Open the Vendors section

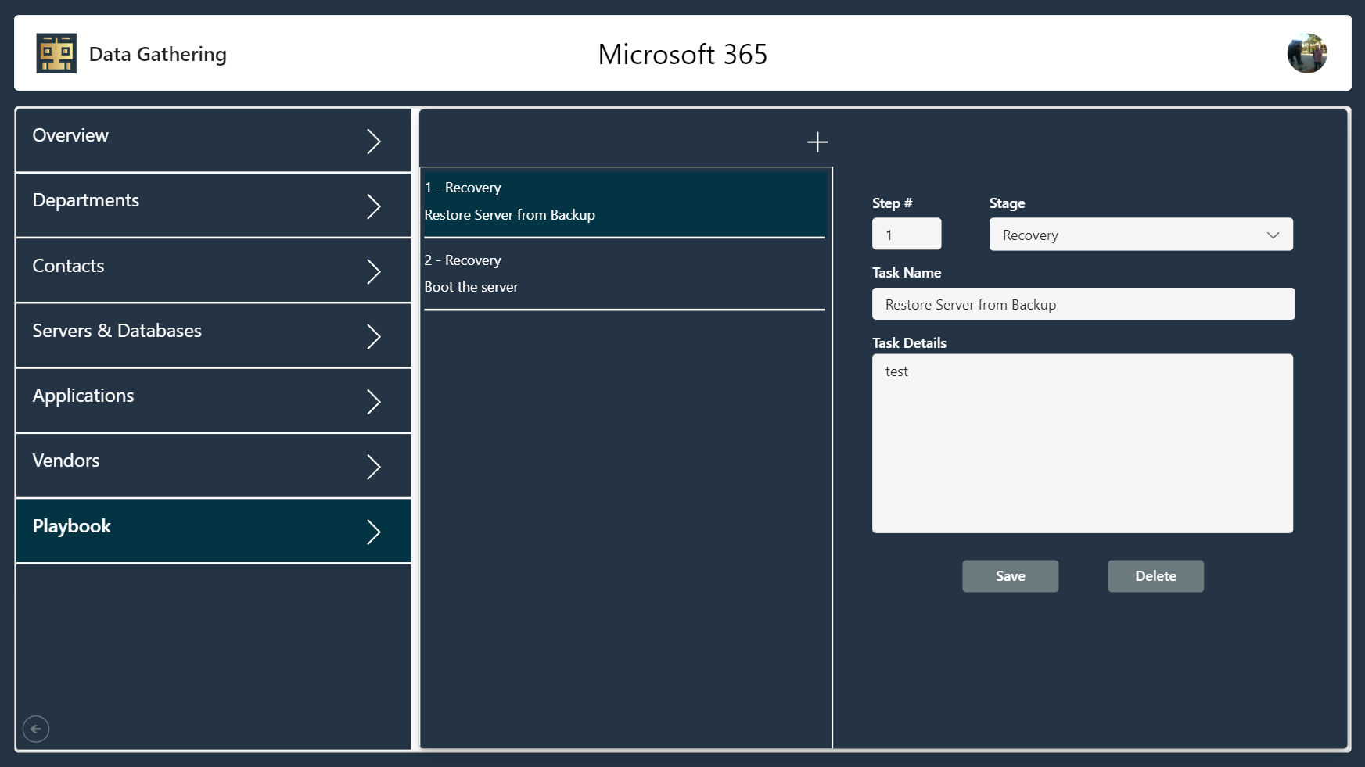point(214,466)
